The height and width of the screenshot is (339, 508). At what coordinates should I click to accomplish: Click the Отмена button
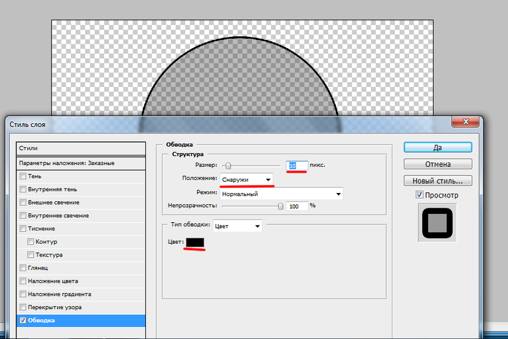438,164
